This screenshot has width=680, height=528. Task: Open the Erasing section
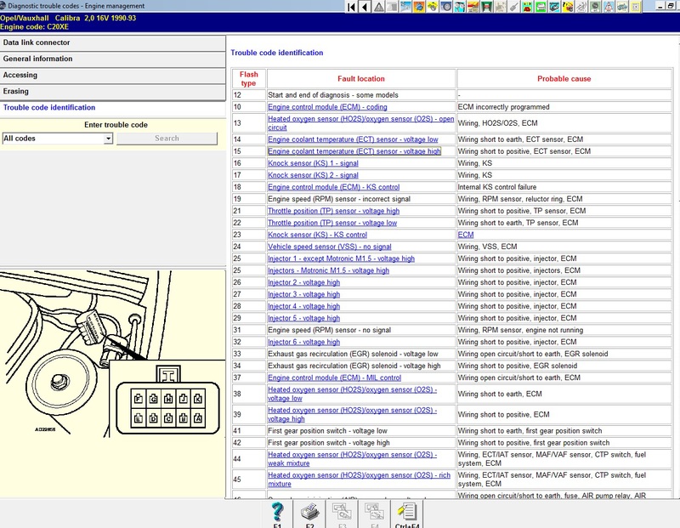pos(113,92)
